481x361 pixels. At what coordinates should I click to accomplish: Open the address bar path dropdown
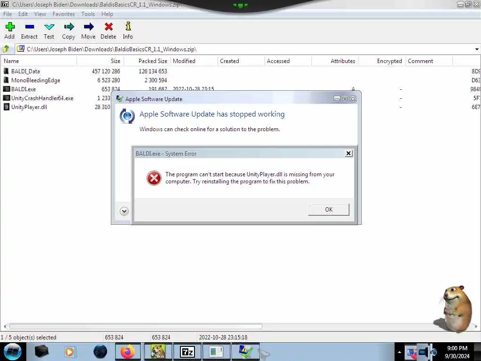(477, 49)
